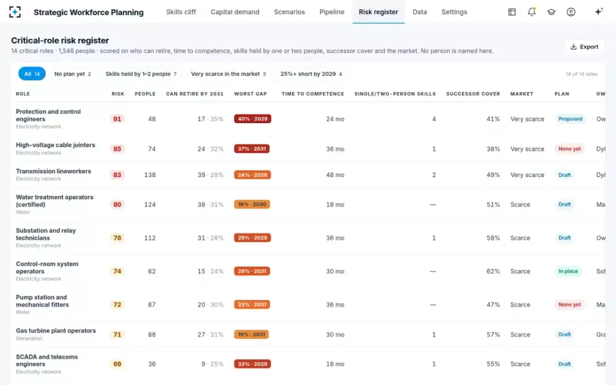Image resolution: width=616 pixels, height=385 pixels.
Task: Click the 19% · 2030 worst gap badge
Action: coord(252,204)
